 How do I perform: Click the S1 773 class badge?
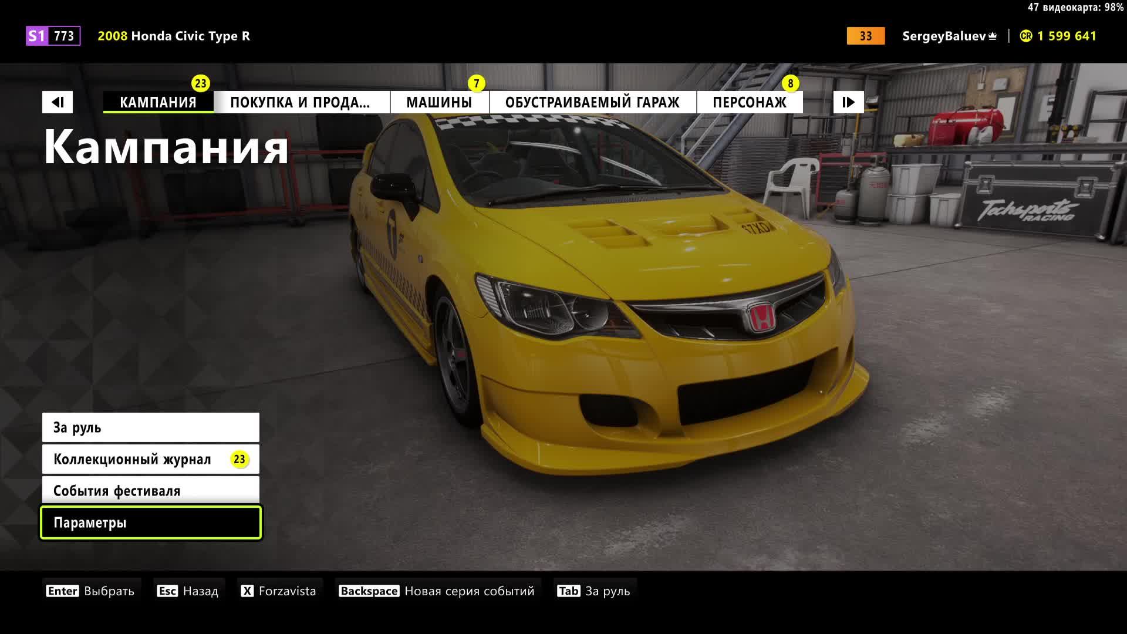coord(53,36)
